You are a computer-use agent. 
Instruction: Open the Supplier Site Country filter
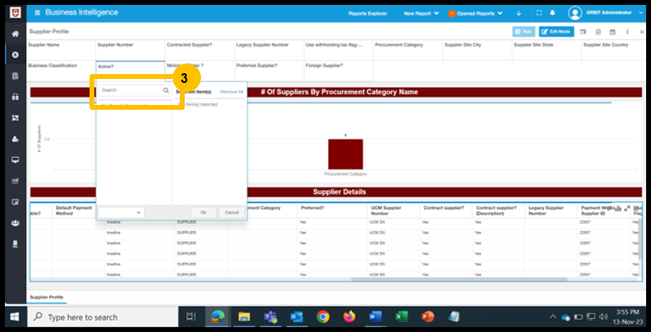(614, 50)
